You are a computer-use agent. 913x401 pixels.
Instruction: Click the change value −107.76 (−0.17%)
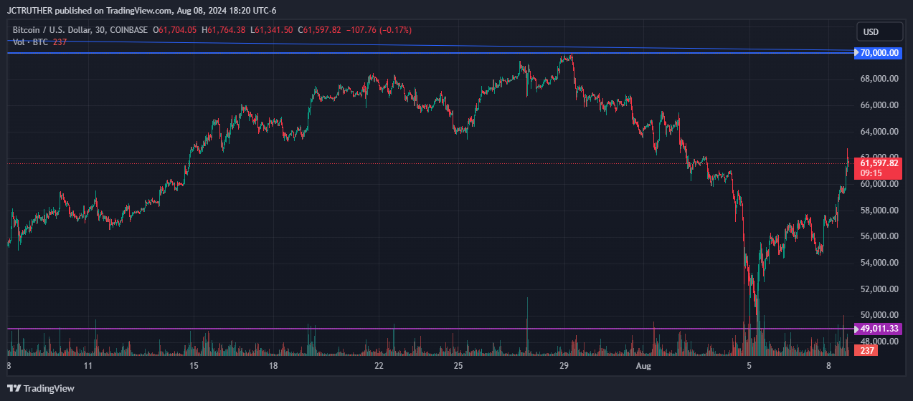tap(379, 30)
